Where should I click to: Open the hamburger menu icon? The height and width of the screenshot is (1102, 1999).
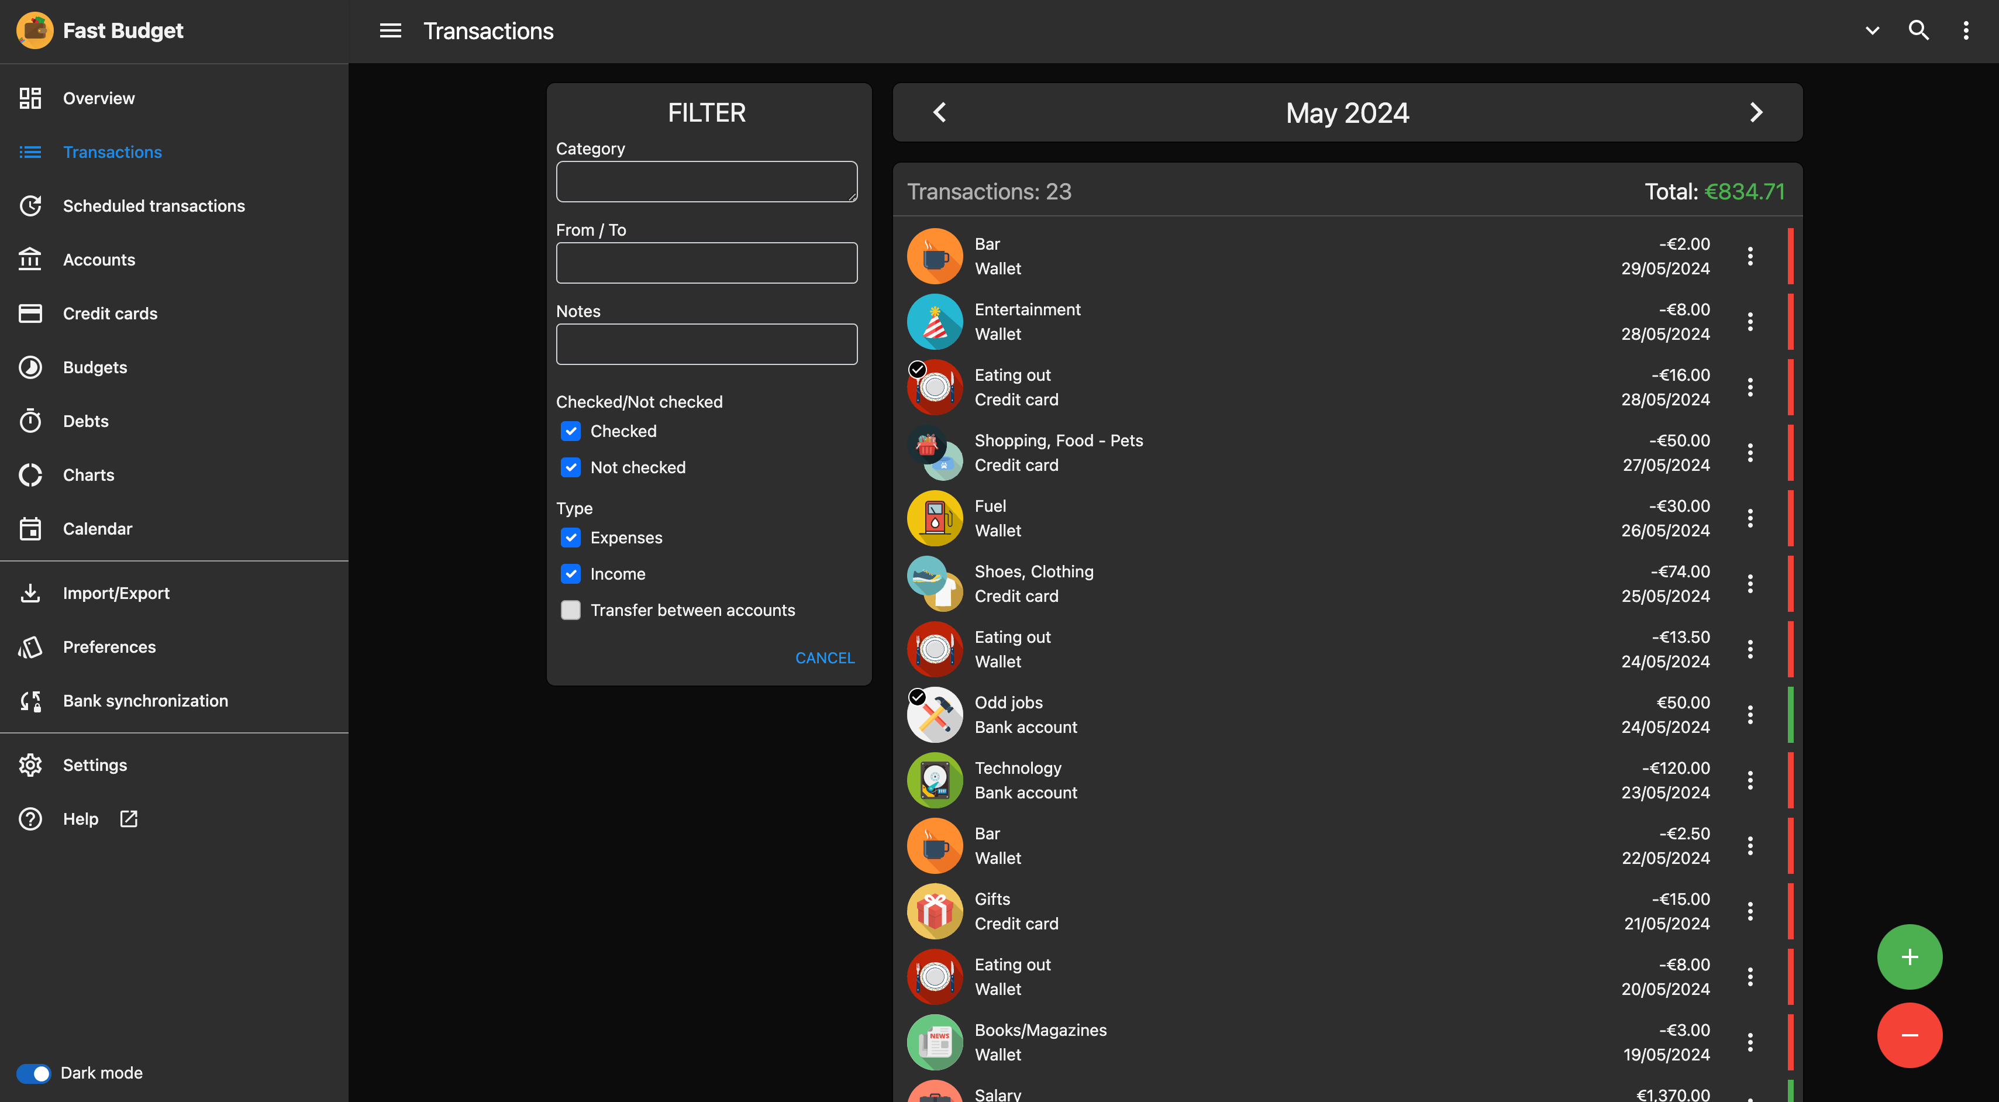pyautogui.click(x=390, y=31)
